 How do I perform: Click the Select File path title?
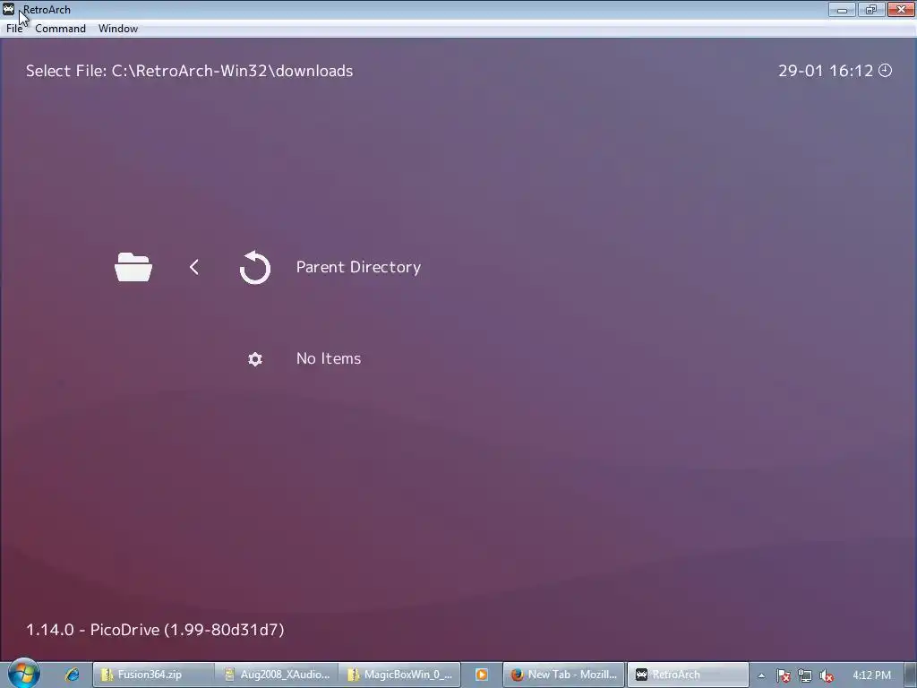pyautogui.click(x=190, y=71)
